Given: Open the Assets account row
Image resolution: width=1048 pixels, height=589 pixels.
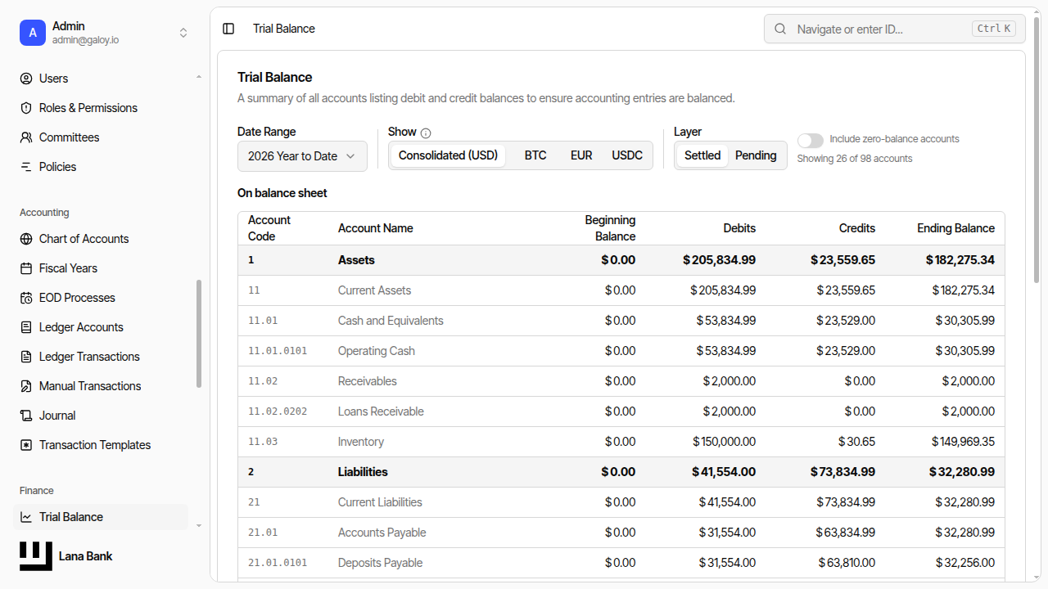Looking at the screenshot, I should tap(621, 260).
